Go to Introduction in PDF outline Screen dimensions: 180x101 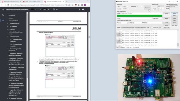click(x=12, y=15)
